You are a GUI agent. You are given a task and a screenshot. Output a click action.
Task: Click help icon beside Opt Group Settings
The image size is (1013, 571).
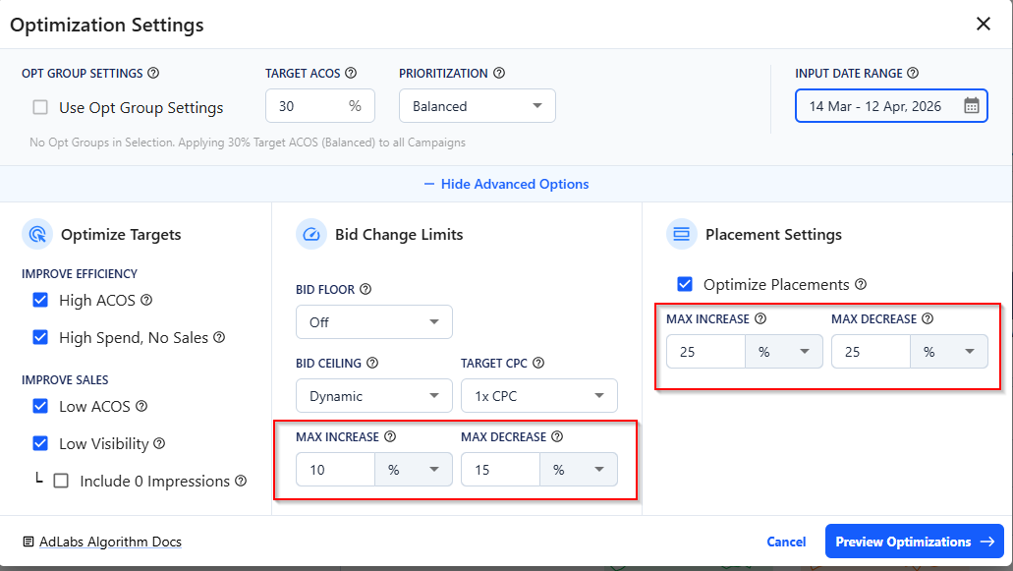[x=153, y=73]
